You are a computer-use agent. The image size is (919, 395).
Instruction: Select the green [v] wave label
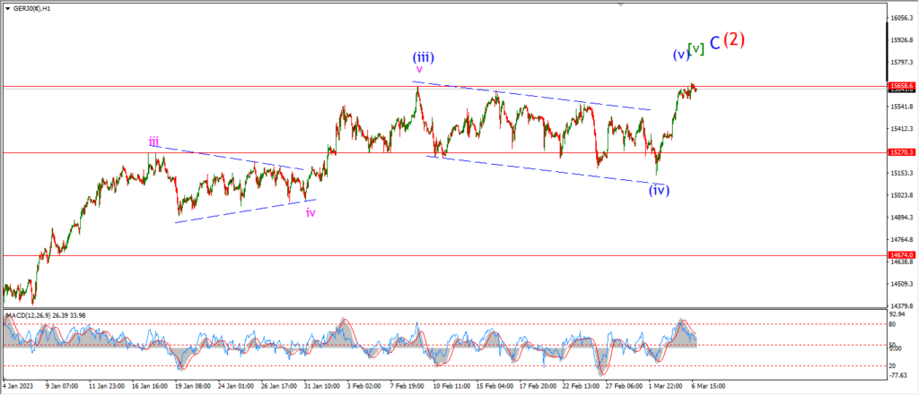pyautogui.click(x=696, y=49)
